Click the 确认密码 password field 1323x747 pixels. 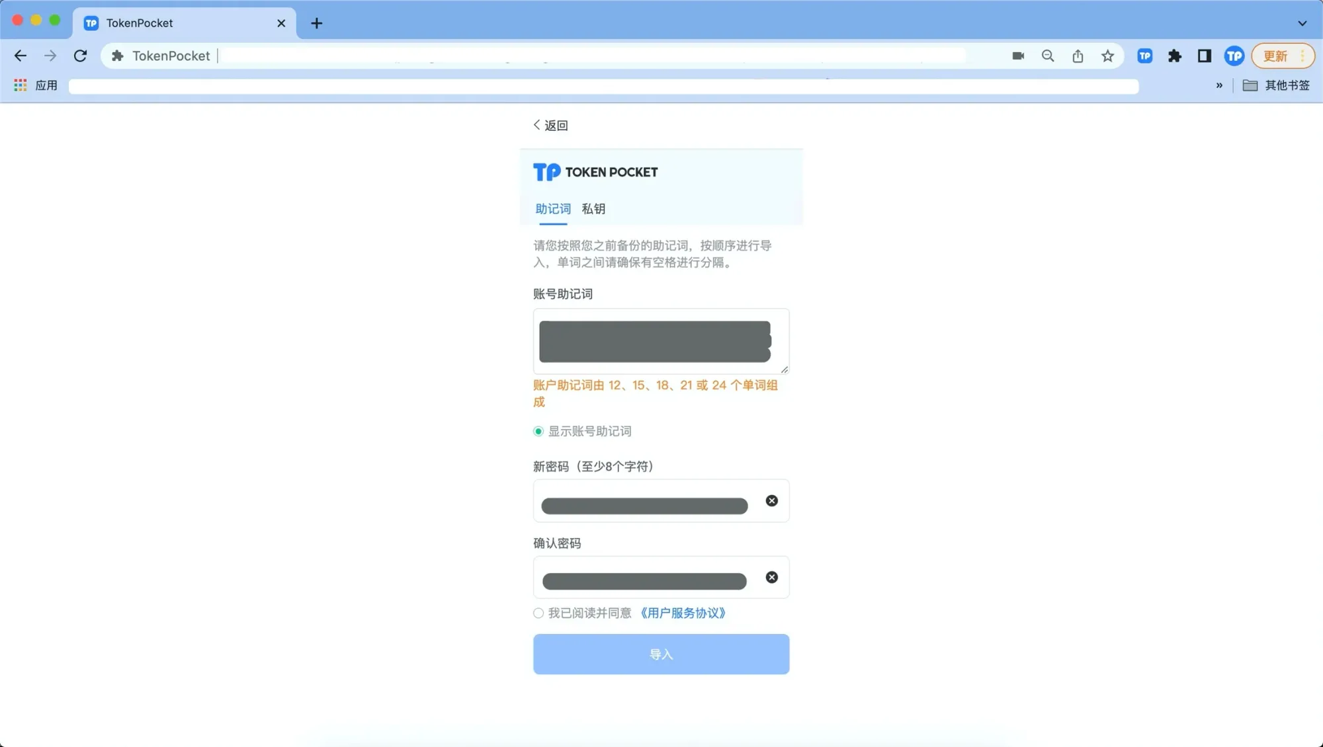pos(661,578)
